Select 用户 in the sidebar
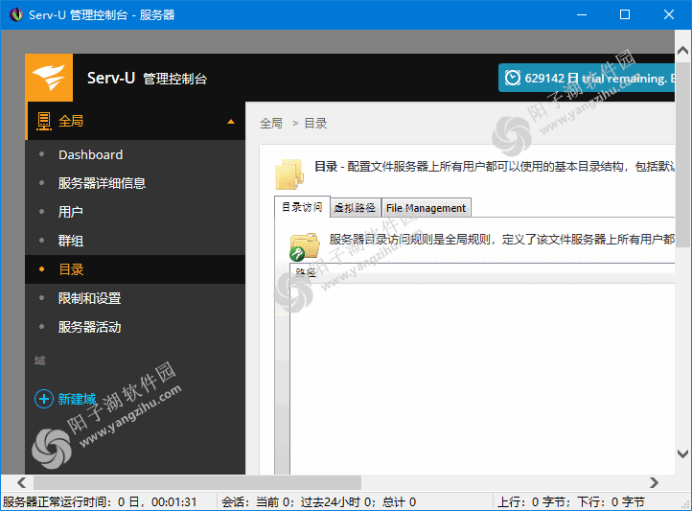Screen dimensions: 692x511 coord(71,212)
